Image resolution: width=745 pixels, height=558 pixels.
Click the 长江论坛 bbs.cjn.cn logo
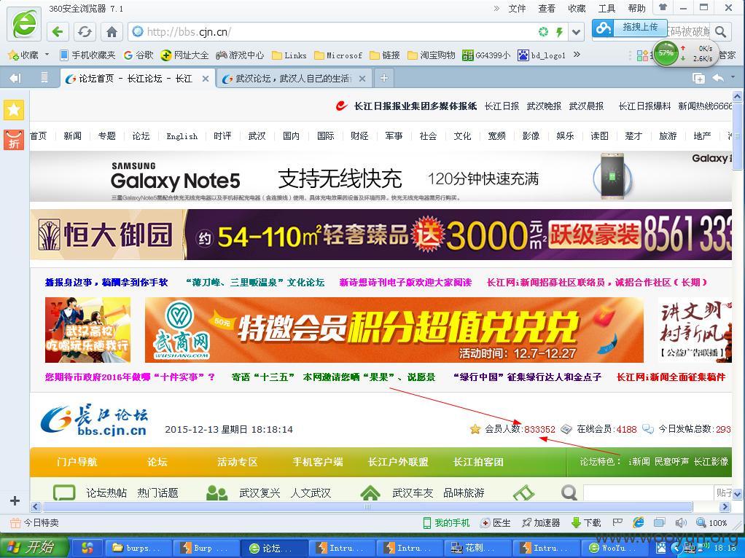[95, 420]
